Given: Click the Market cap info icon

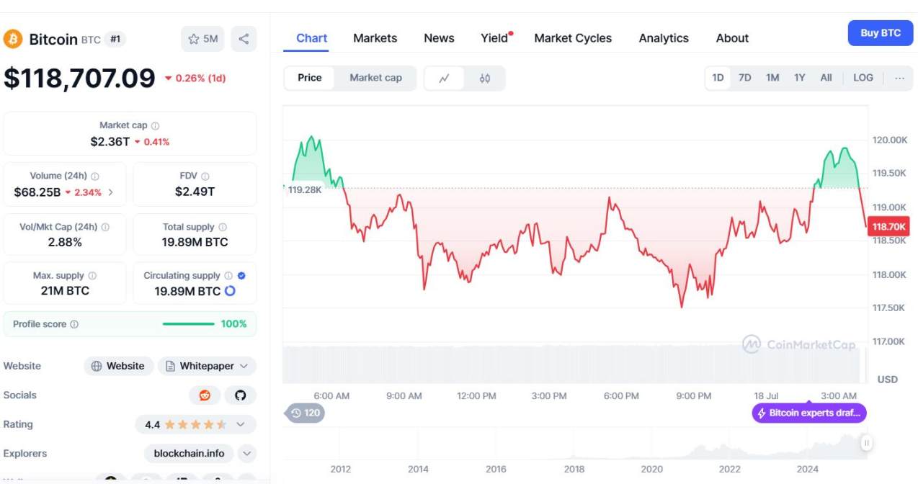Looking at the screenshot, I should click(x=156, y=126).
